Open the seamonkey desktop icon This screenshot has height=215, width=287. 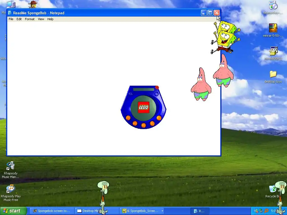[x=273, y=7]
